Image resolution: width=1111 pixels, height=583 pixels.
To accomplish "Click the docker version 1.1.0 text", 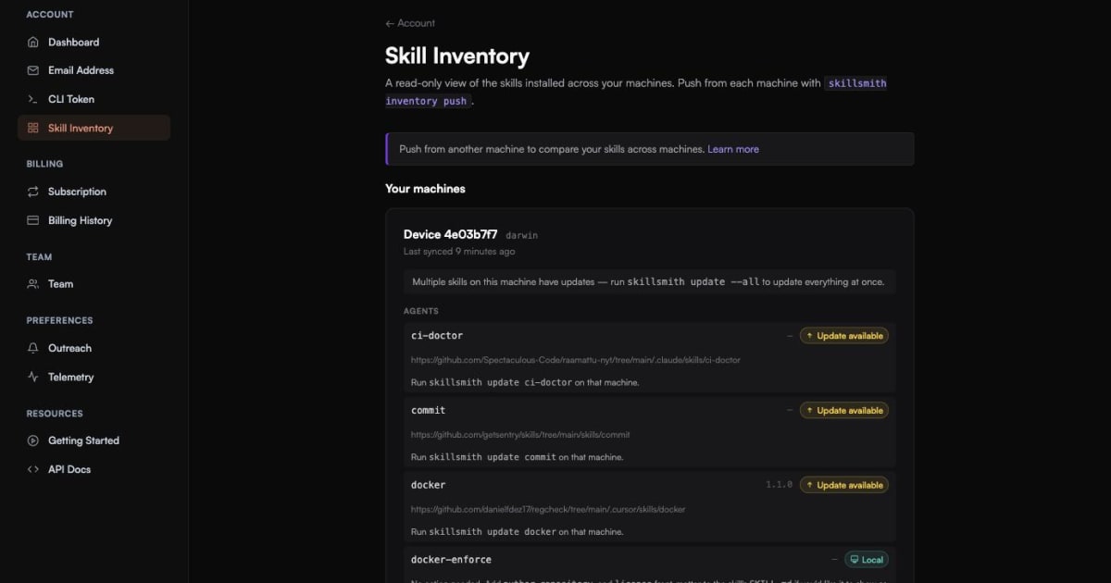I will (x=779, y=485).
